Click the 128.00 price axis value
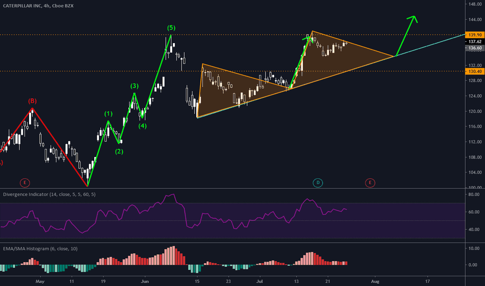The height and width of the screenshot is (286, 485). pos(475,81)
